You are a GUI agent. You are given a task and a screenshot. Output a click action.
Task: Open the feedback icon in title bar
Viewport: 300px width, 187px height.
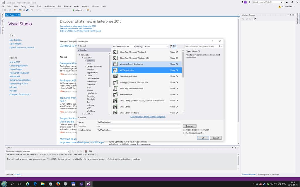(250, 2)
